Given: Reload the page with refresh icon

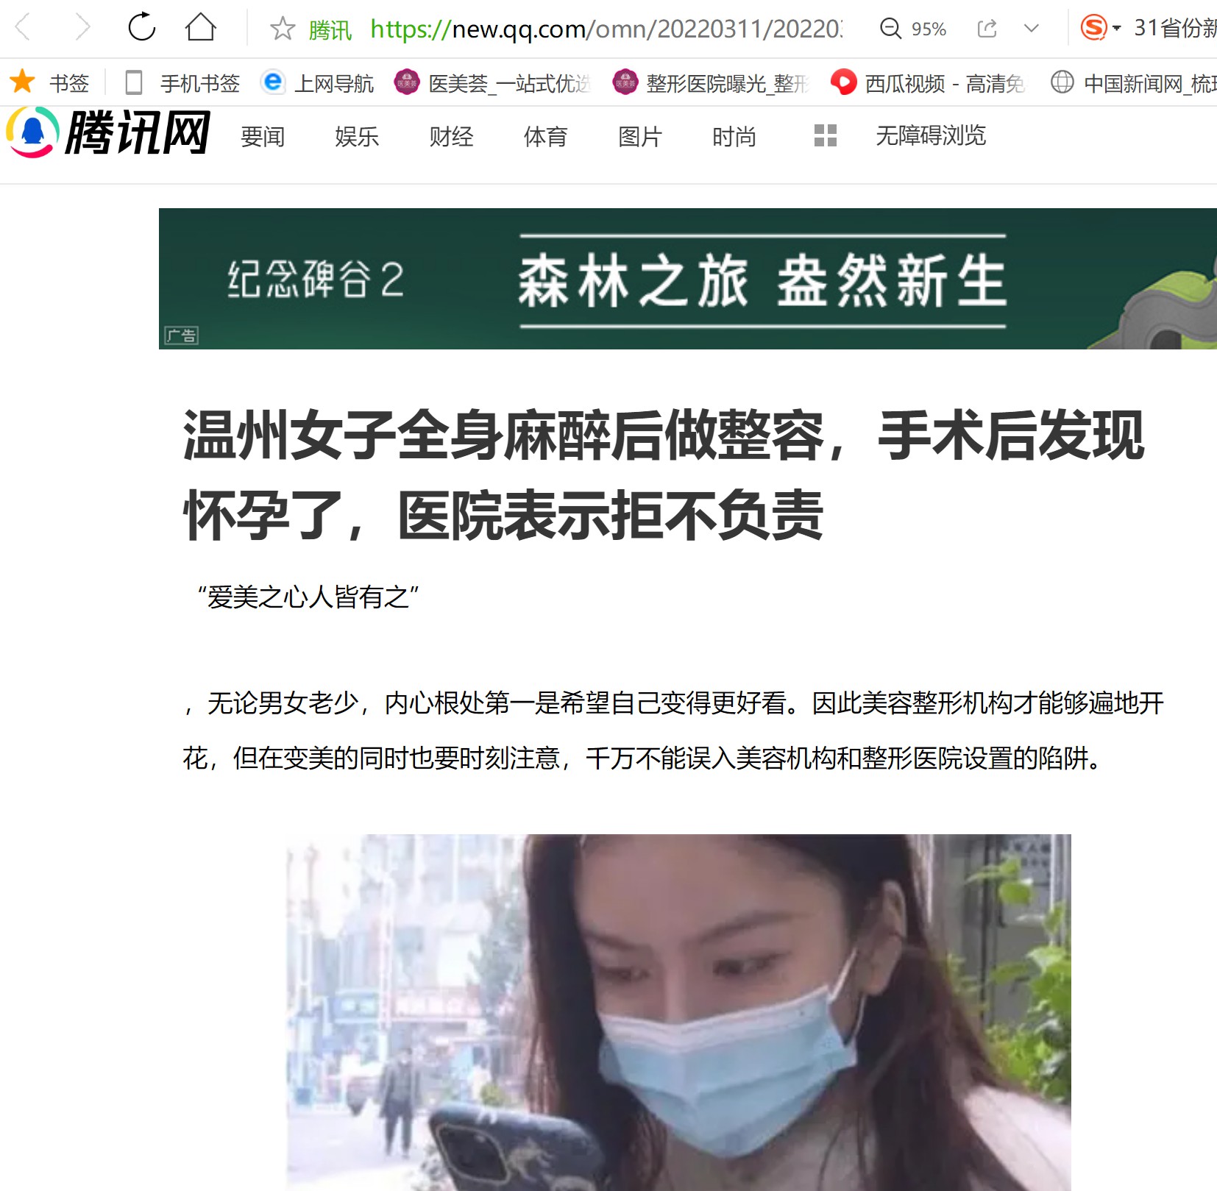Looking at the screenshot, I should click(142, 27).
